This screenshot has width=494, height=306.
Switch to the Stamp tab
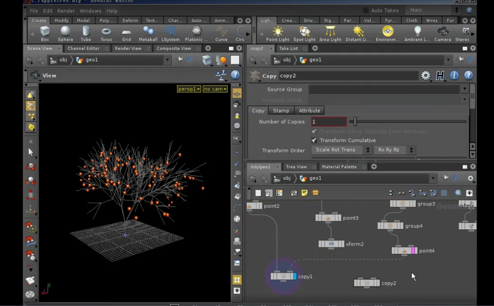pos(281,111)
